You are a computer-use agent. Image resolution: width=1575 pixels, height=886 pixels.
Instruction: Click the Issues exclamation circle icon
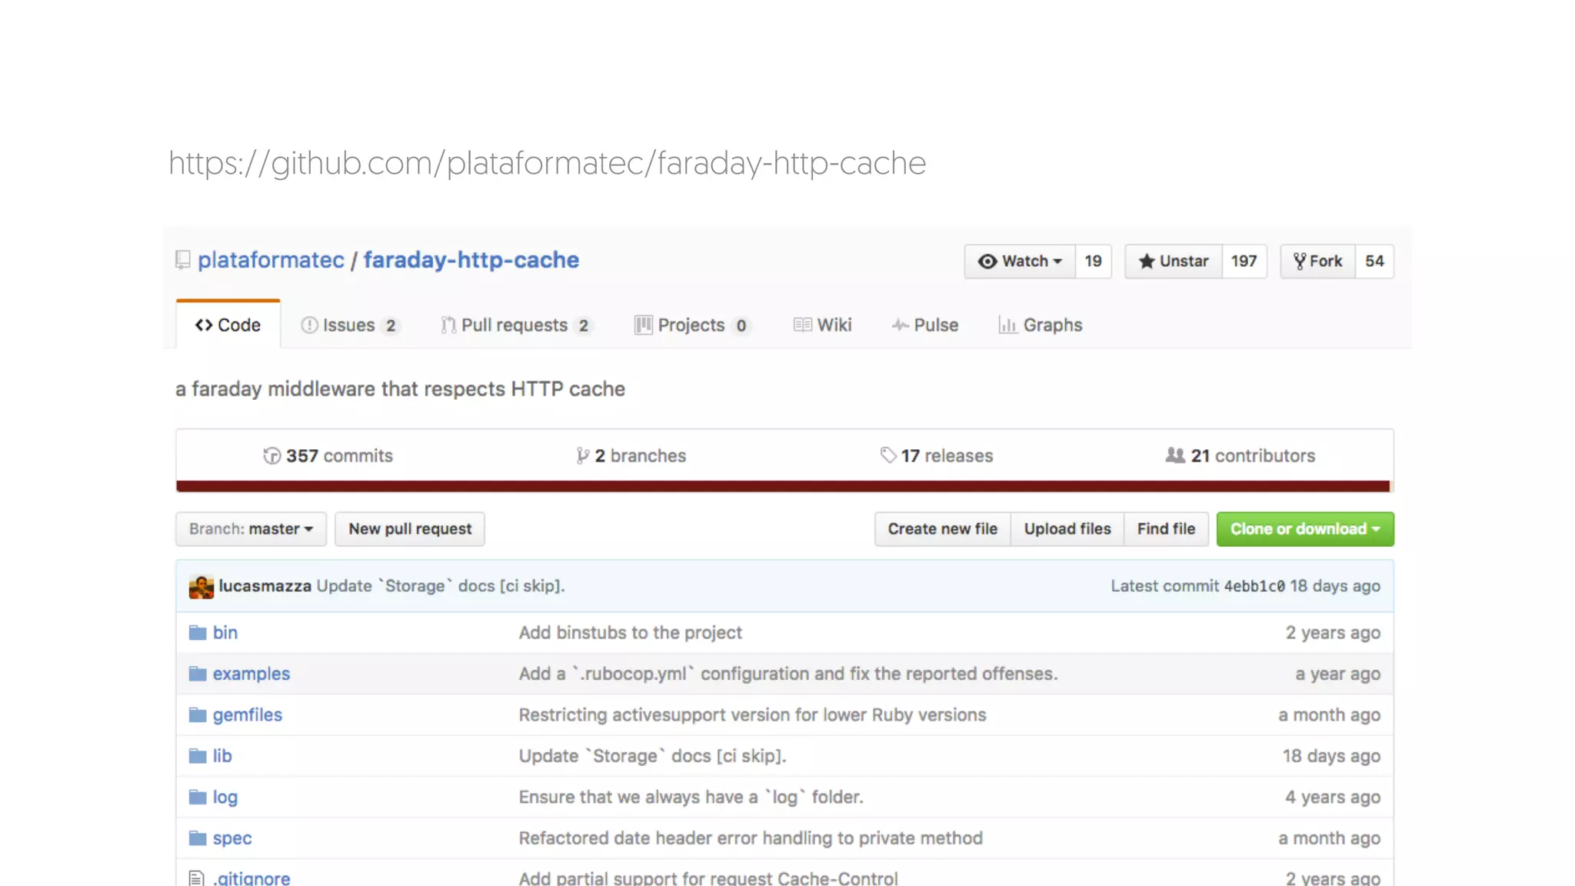click(x=309, y=325)
